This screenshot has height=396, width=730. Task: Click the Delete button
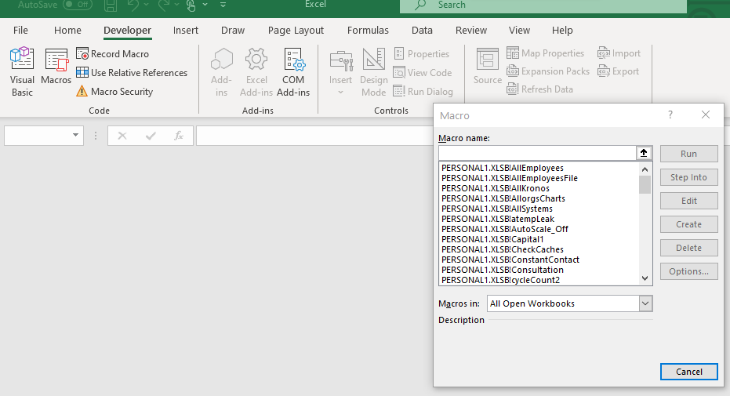[688, 248]
